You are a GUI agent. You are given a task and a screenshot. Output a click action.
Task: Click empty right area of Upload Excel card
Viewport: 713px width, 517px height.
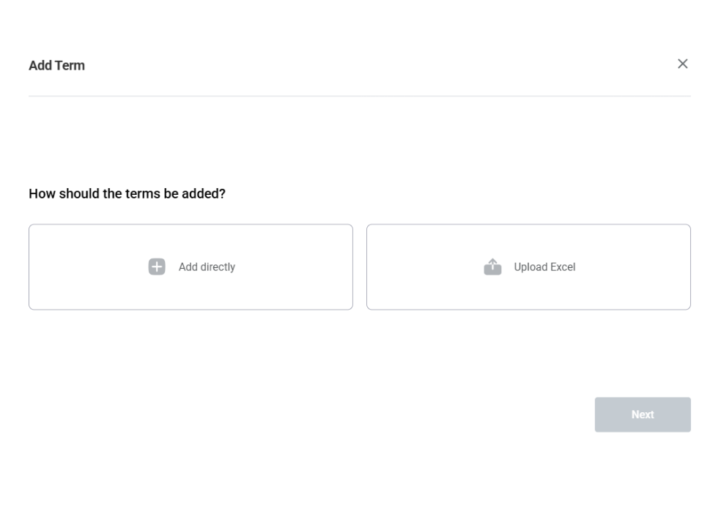click(x=638, y=267)
